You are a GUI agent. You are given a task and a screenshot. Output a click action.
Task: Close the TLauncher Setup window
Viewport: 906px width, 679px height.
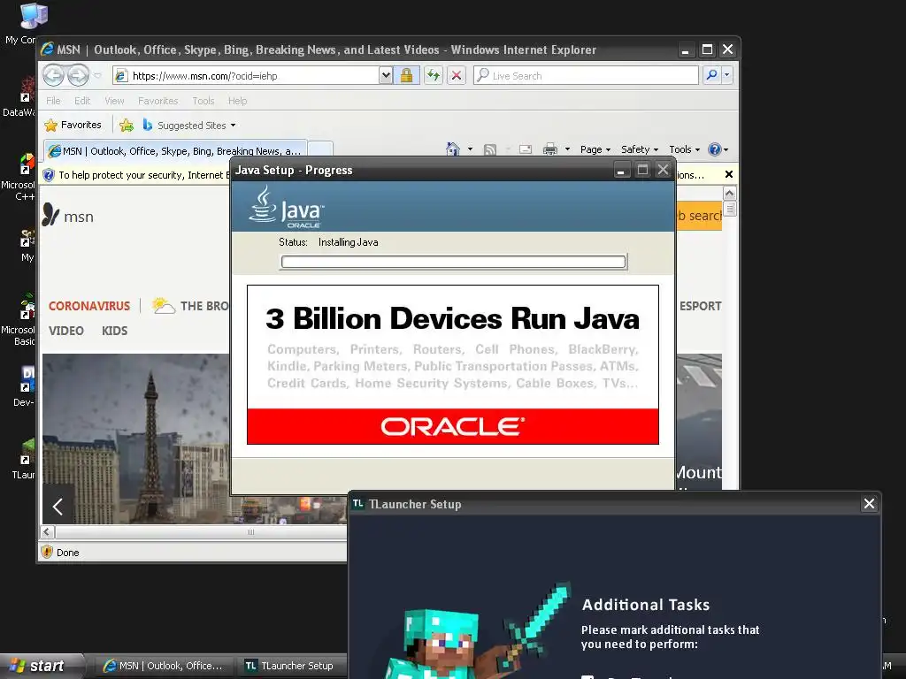click(x=869, y=504)
